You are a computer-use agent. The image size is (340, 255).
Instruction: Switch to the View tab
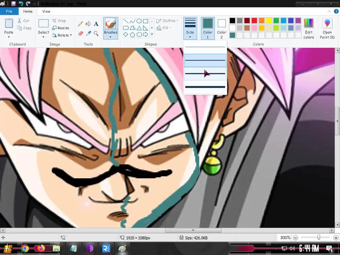coord(46,11)
